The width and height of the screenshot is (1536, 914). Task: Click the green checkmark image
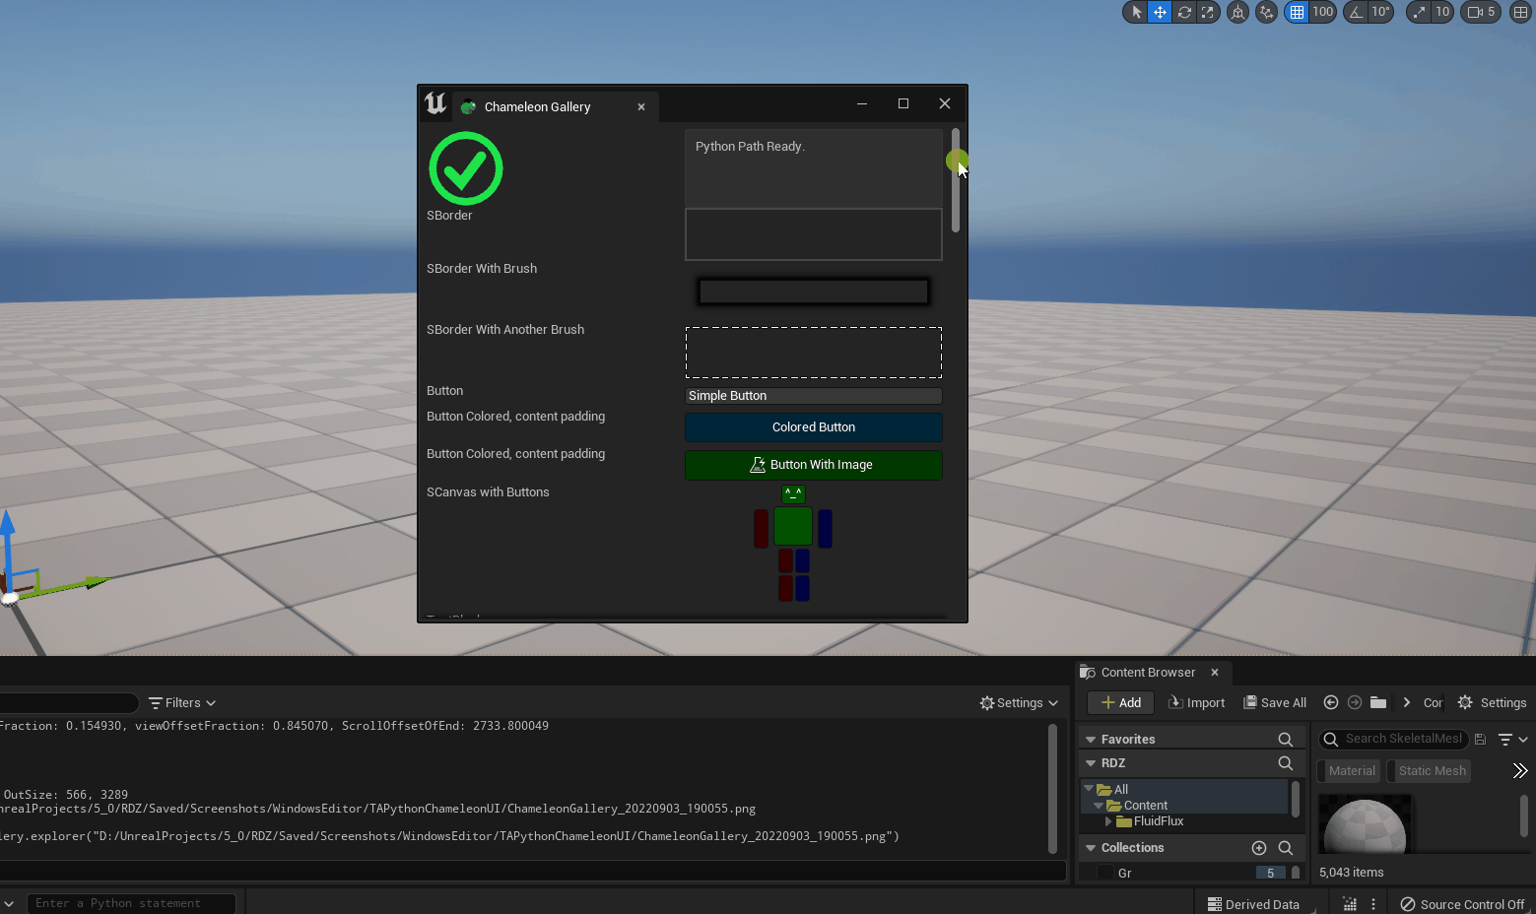pyautogui.click(x=466, y=168)
